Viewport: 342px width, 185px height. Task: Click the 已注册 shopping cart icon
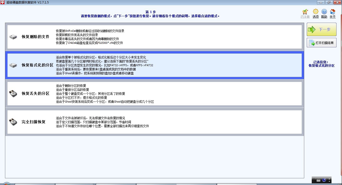click(305, 12)
